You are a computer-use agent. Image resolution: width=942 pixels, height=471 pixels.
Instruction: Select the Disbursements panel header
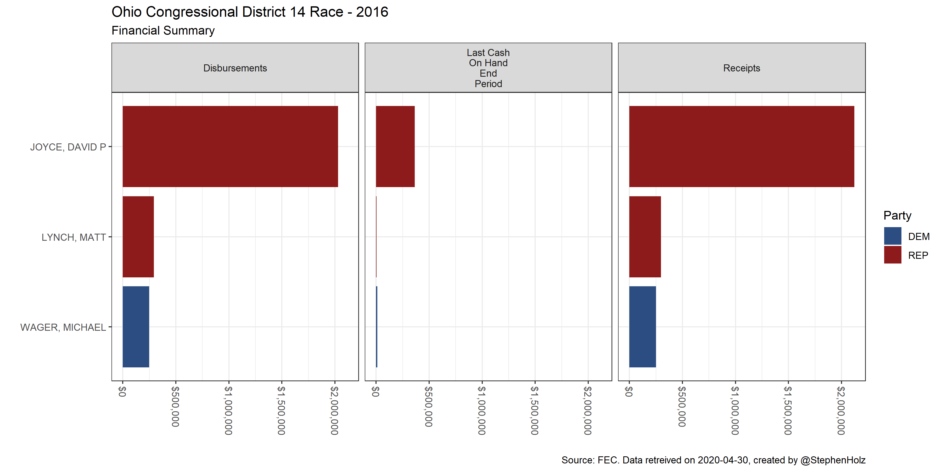tap(235, 68)
